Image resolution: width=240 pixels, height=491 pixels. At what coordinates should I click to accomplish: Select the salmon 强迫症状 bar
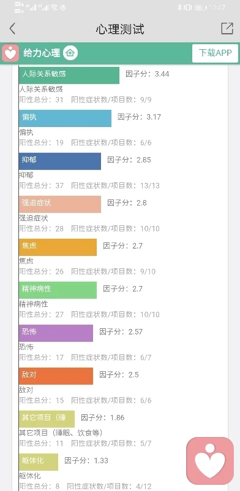click(60, 204)
